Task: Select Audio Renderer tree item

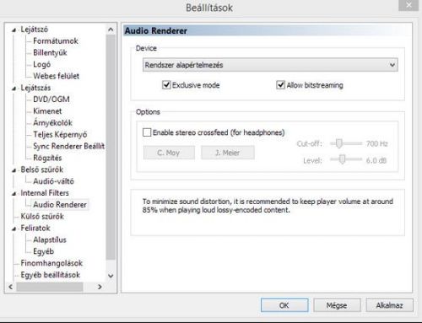Action: pyautogui.click(x=60, y=205)
